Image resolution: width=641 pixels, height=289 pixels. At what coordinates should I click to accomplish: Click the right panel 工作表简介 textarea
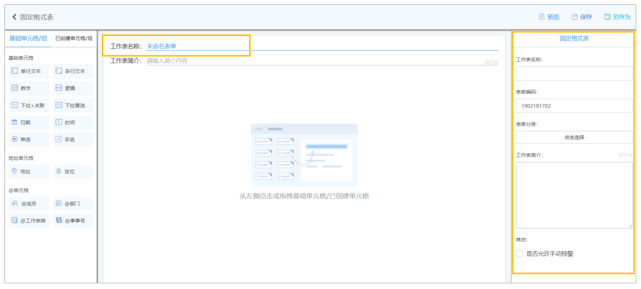coord(574,195)
